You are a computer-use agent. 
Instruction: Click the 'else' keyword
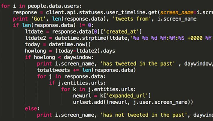pyautogui.click(x=31, y=109)
